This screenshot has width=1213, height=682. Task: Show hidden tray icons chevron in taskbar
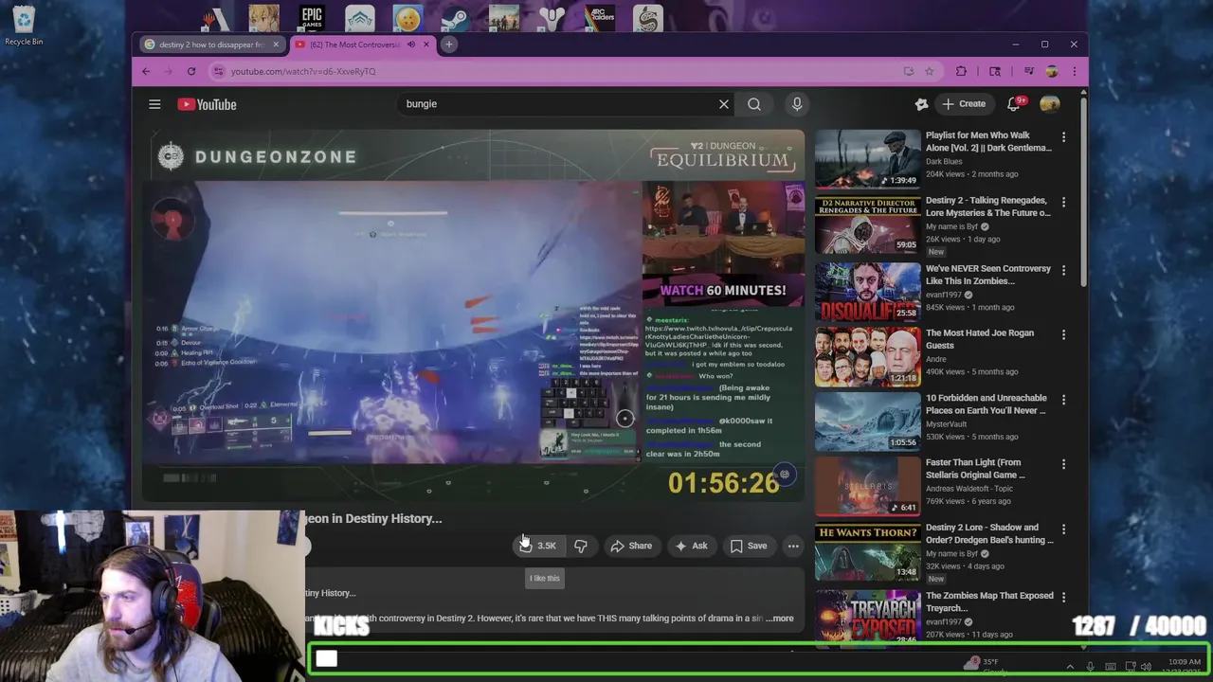point(1070,667)
